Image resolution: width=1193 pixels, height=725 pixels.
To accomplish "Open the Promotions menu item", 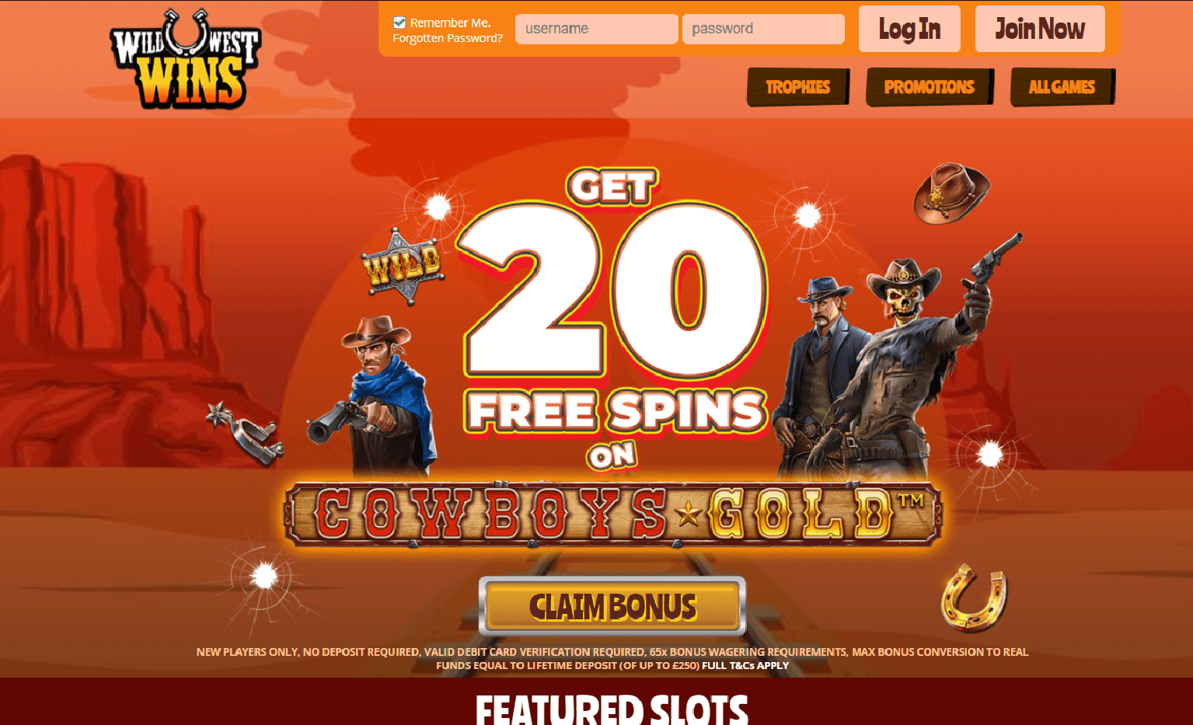I will [x=930, y=87].
